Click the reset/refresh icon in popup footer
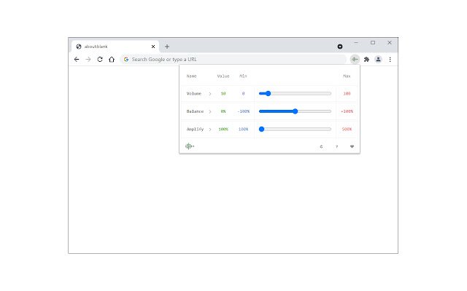Image resolution: width=467 pixels, height=291 pixels. coord(321,146)
